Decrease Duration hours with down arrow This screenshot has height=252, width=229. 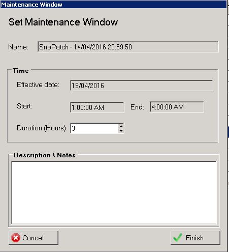[121, 131]
